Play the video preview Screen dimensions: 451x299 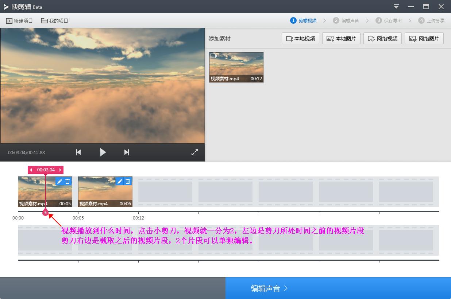tap(103, 152)
